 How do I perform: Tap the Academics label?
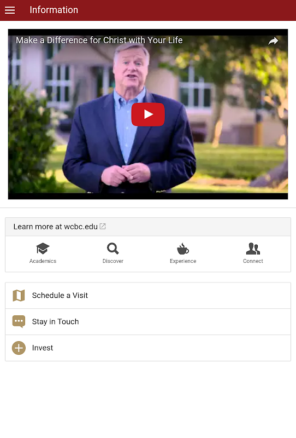(43, 261)
